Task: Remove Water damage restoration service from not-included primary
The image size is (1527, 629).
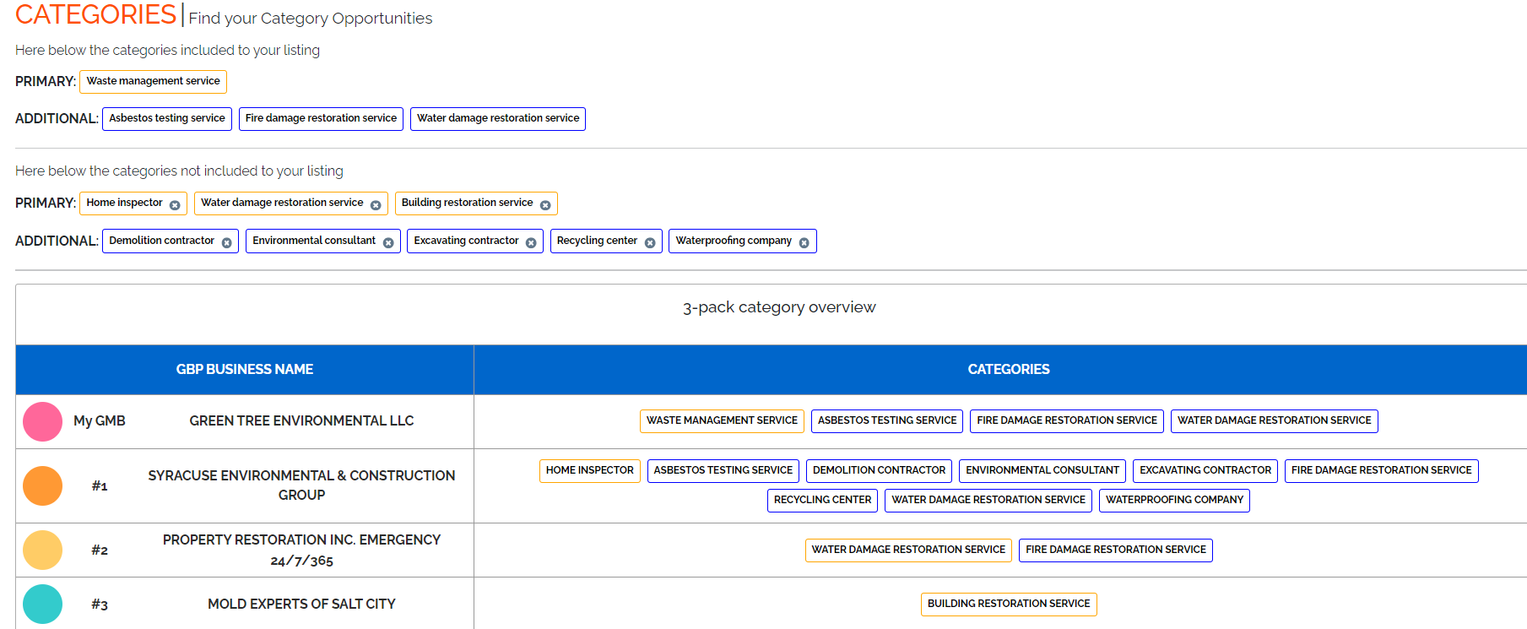Action: coord(376,205)
